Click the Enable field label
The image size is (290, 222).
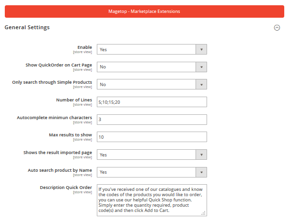pos(84,47)
